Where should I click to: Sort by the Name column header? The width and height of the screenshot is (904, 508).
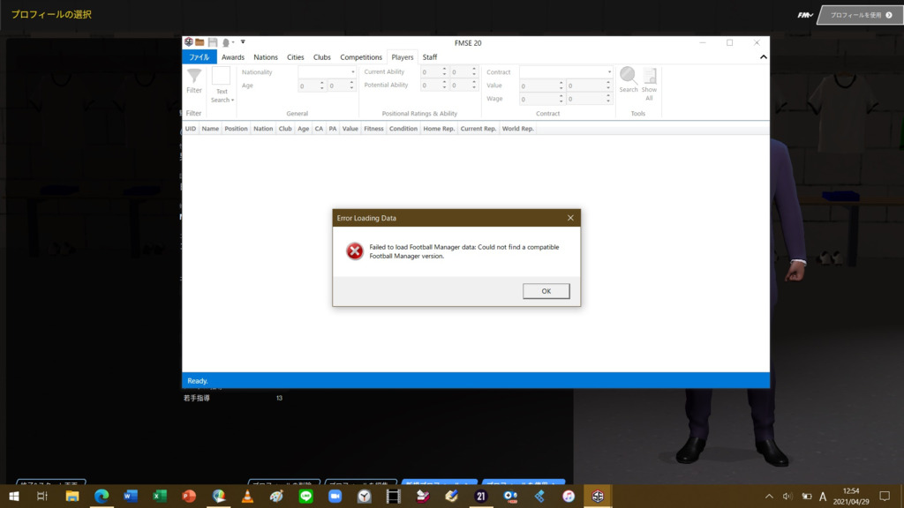tap(210, 129)
